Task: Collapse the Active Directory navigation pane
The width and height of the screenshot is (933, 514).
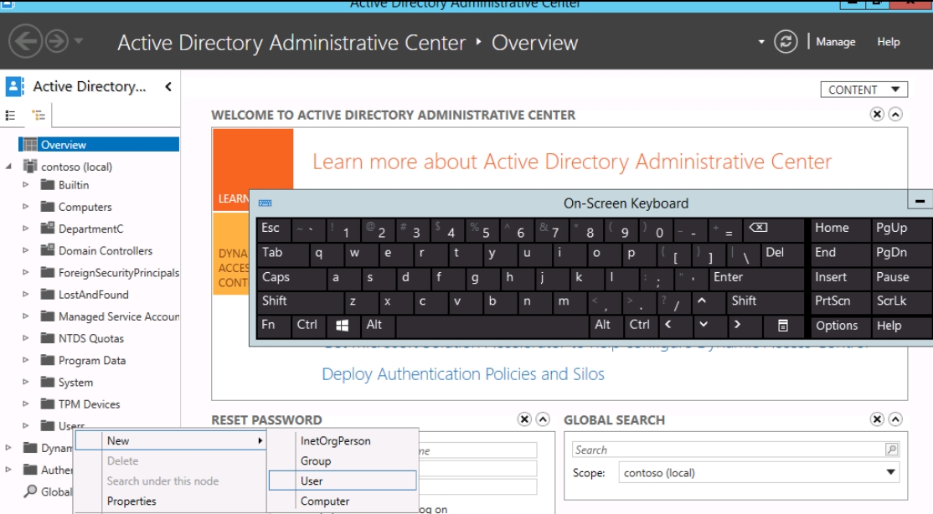Action: [168, 87]
